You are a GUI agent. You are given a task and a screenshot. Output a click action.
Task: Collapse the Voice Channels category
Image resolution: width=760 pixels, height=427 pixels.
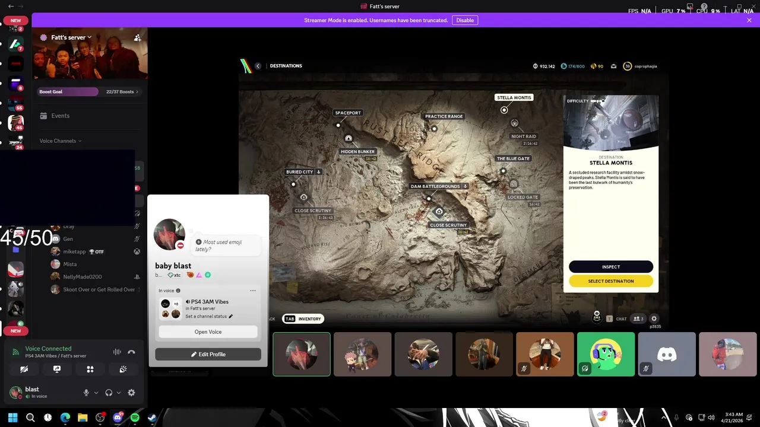[x=61, y=141]
